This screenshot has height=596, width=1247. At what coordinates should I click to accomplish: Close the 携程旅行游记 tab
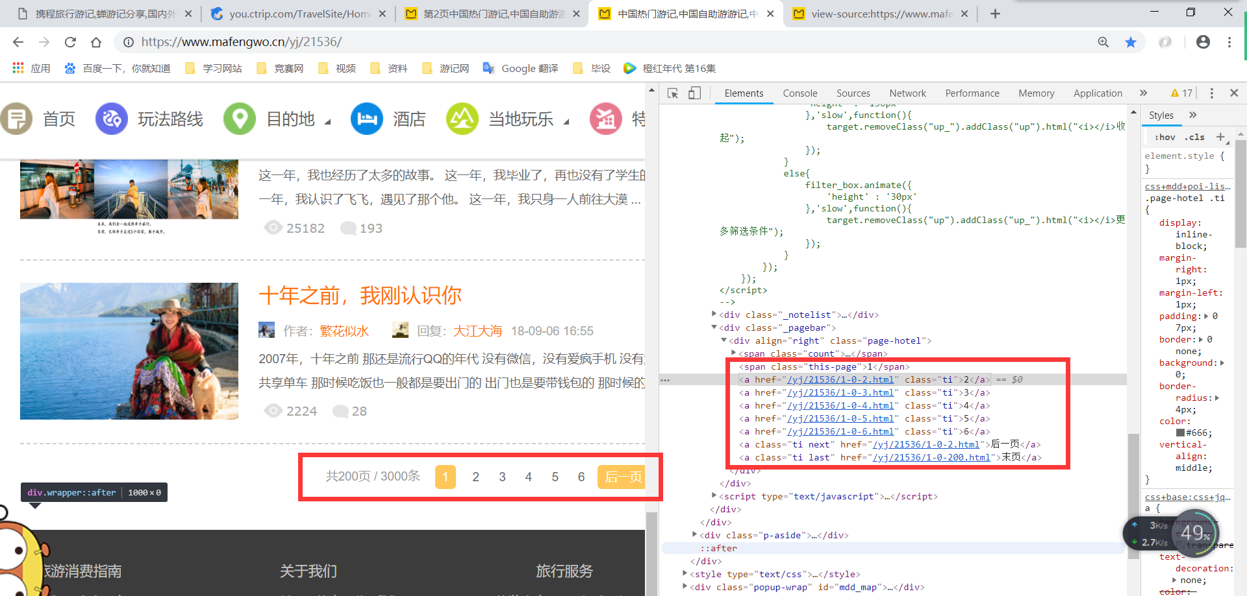point(188,14)
